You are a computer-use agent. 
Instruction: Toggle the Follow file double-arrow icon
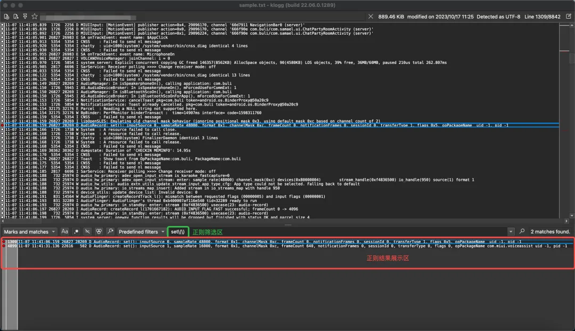click(25, 17)
